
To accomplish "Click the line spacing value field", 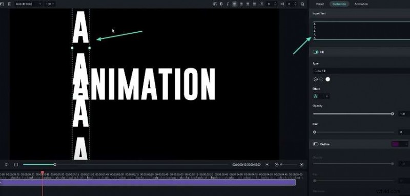I will 290,4.
